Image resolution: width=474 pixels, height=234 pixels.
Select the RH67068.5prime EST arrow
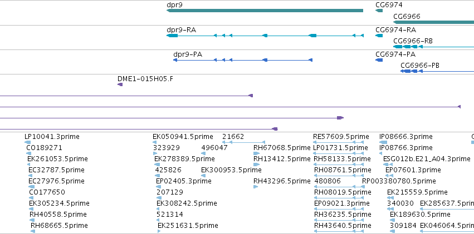pyautogui.click(x=257, y=153)
